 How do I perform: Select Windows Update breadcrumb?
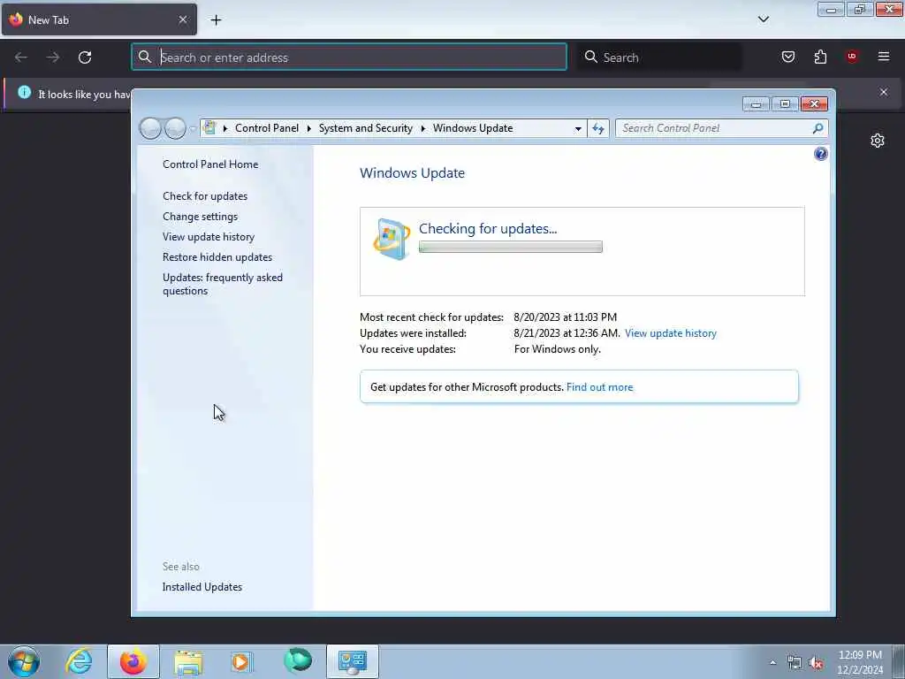[473, 128]
